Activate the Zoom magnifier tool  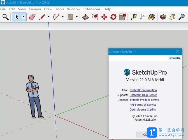(x=182, y=17)
